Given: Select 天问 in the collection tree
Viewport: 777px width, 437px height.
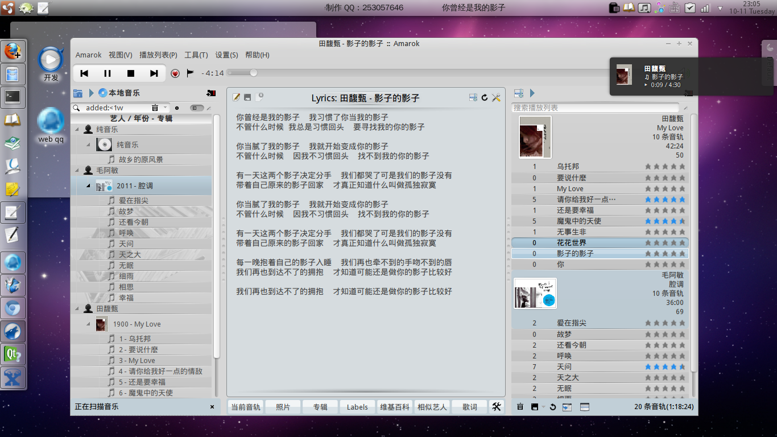Looking at the screenshot, I should (x=126, y=244).
